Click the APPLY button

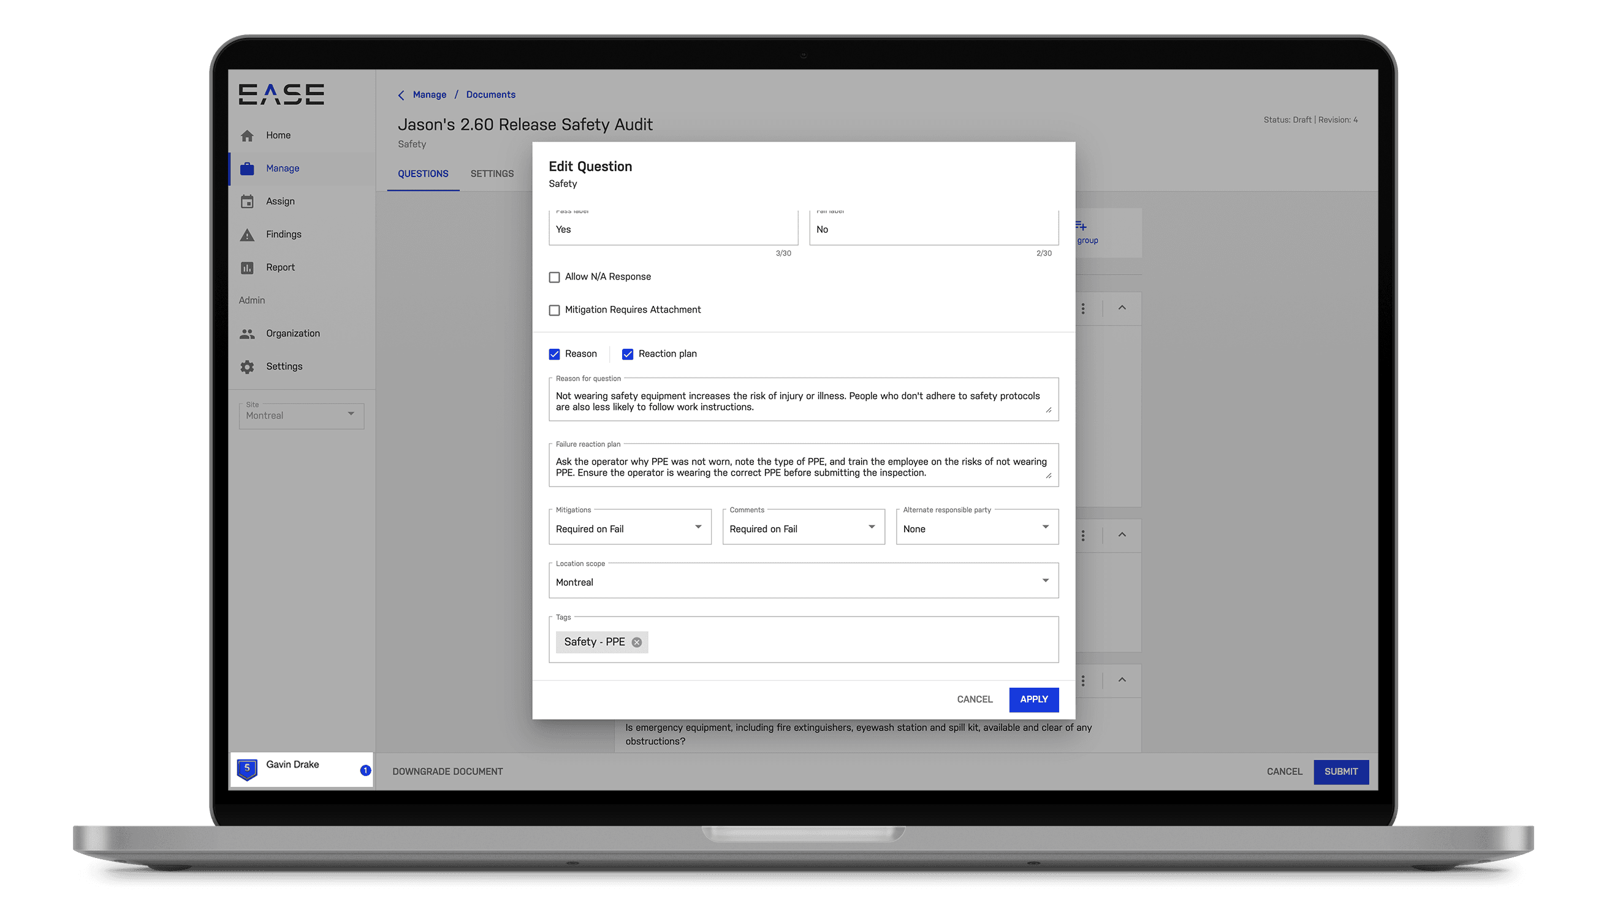(1033, 700)
